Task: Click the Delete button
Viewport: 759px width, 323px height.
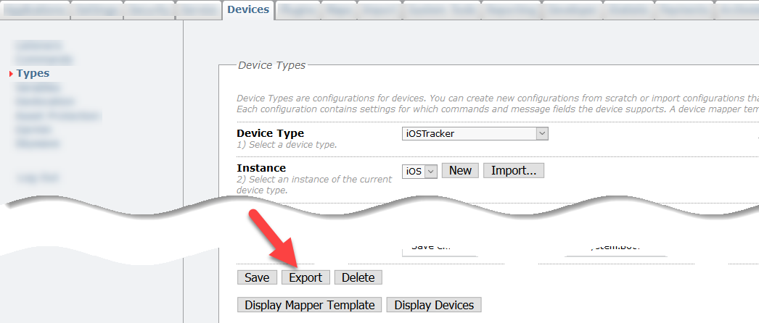Action: click(358, 277)
